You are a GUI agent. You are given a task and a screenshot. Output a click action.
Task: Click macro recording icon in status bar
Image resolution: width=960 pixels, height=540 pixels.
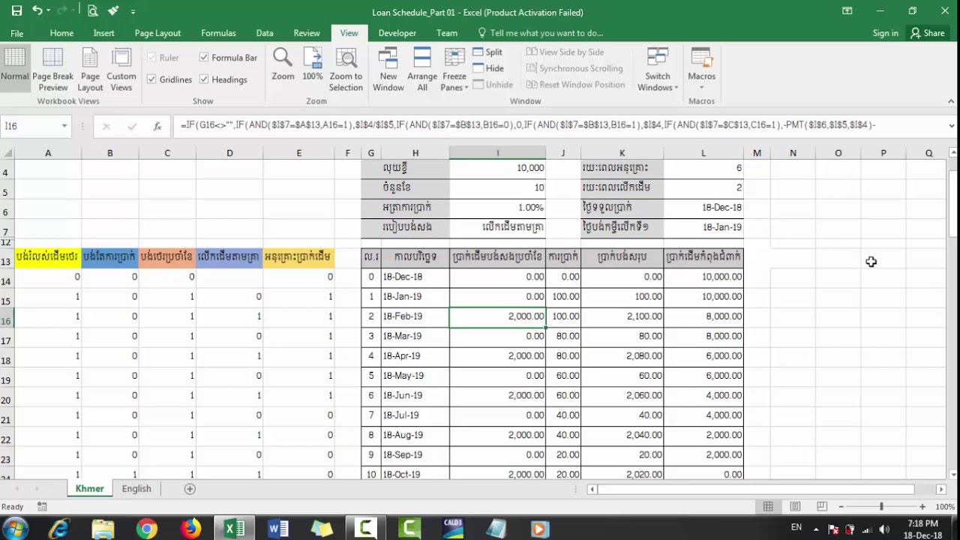[42, 507]
